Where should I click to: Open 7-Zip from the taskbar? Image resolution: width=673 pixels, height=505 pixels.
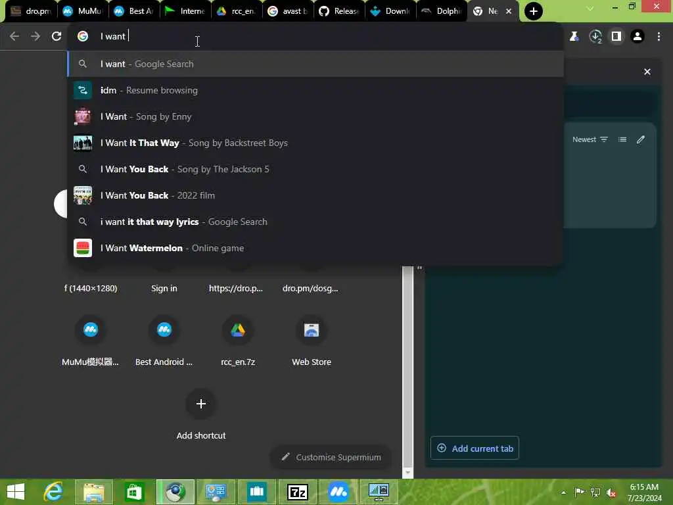[x=298, y=492]
